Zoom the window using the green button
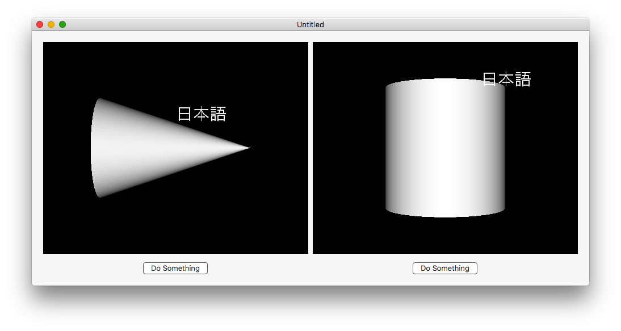621x331 pixels. click(62, 24)
